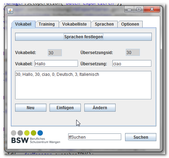Click the Neu button
The height and width of the screenshot is (158, 169).
pyautogui.click(x=31, y=107)
